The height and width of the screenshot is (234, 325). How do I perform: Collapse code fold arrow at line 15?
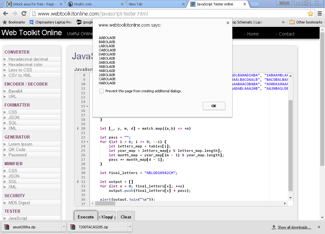87,107
